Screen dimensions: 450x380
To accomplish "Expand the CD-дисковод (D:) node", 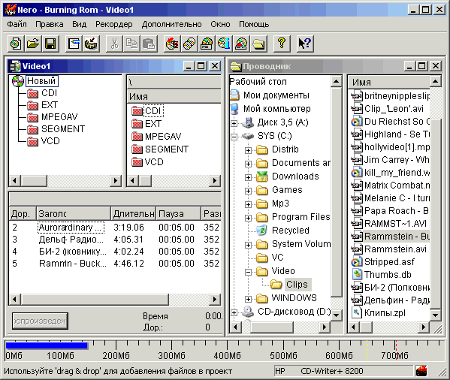I will pos(234,312).
